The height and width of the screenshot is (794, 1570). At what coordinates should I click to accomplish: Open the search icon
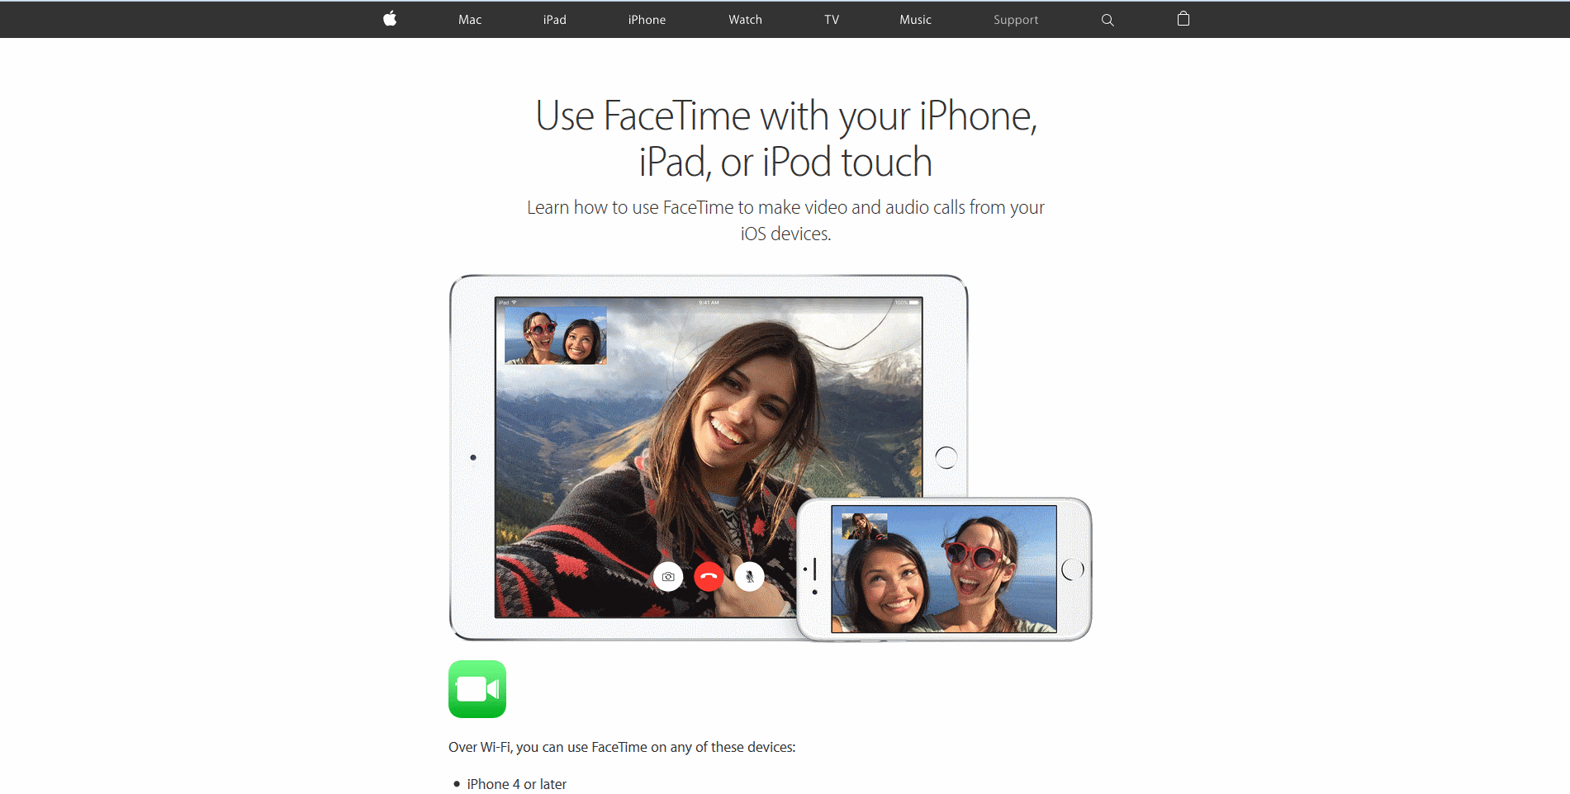(1107, 19)
